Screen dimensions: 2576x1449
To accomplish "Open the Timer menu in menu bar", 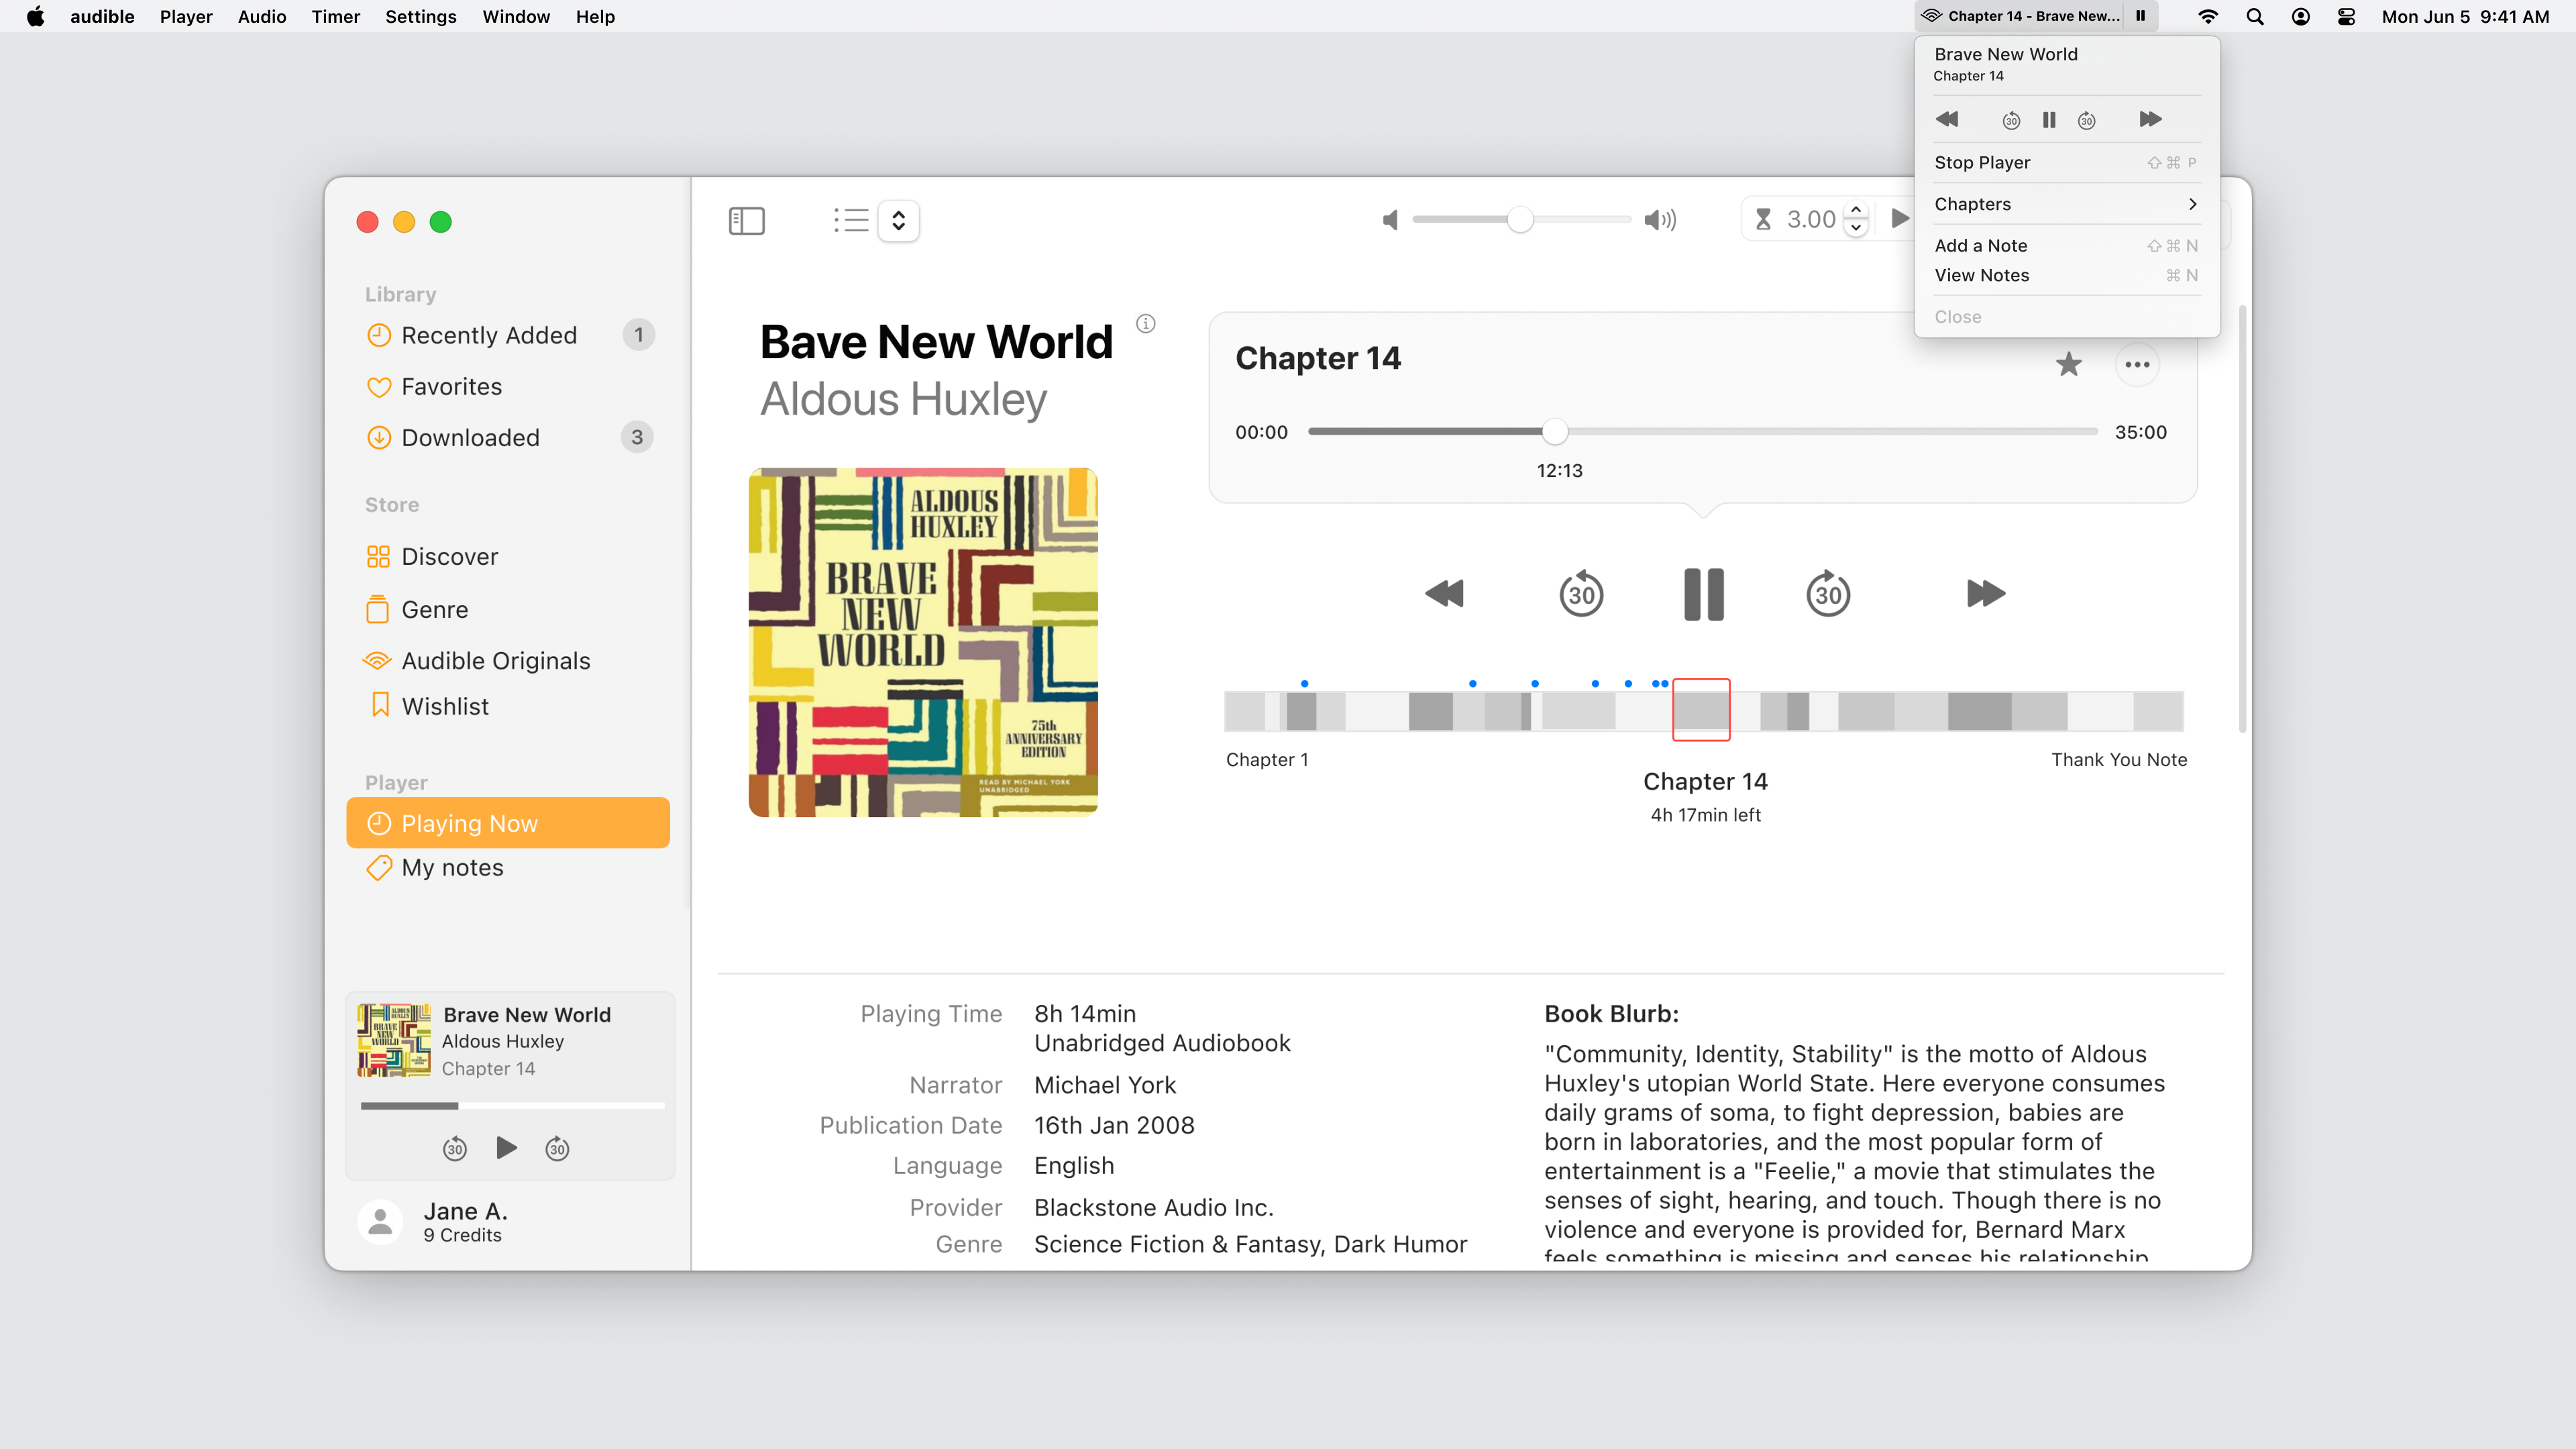I will [335, 16].
